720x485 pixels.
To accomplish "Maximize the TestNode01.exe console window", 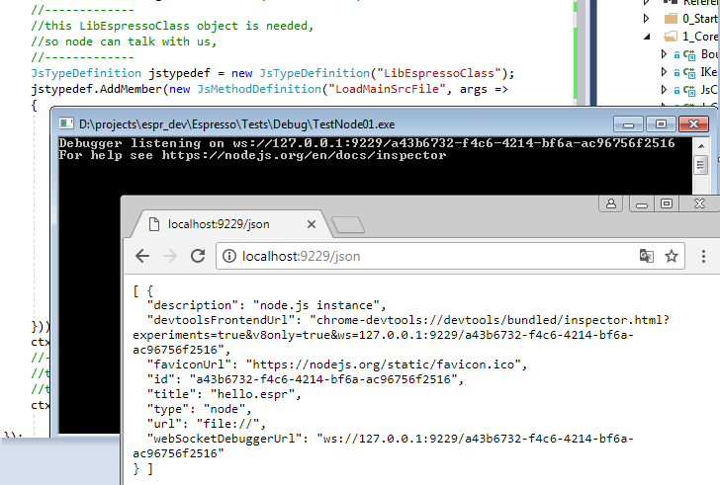I will 661,123.
